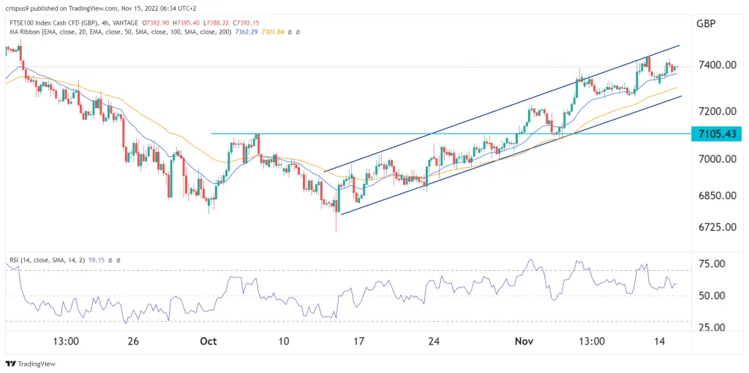
Task: Select the MA Ribbon indicator label
Action: [x=119, y=32]
